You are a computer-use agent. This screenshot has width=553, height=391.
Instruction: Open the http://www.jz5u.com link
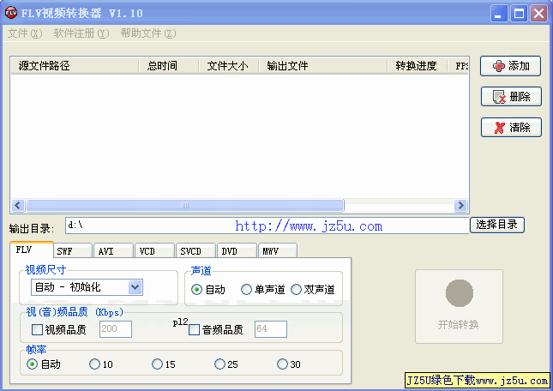309,226
